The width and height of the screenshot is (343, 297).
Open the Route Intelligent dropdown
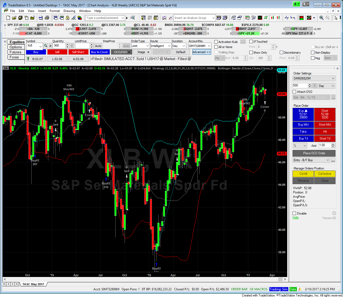point(169,46)
